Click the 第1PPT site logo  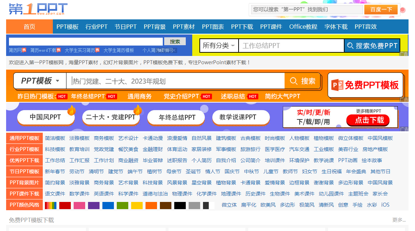[x=38, y=9]
